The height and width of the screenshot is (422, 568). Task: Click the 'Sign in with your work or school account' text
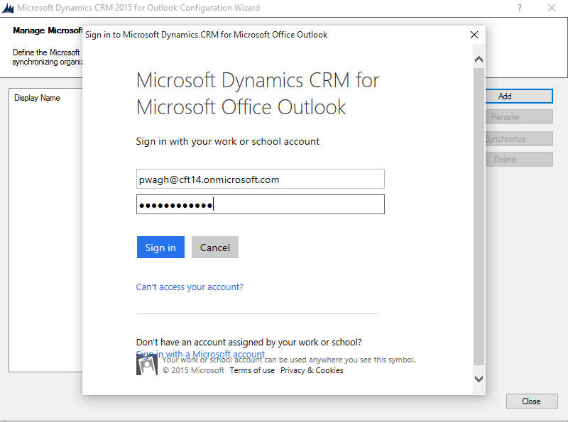227,142
